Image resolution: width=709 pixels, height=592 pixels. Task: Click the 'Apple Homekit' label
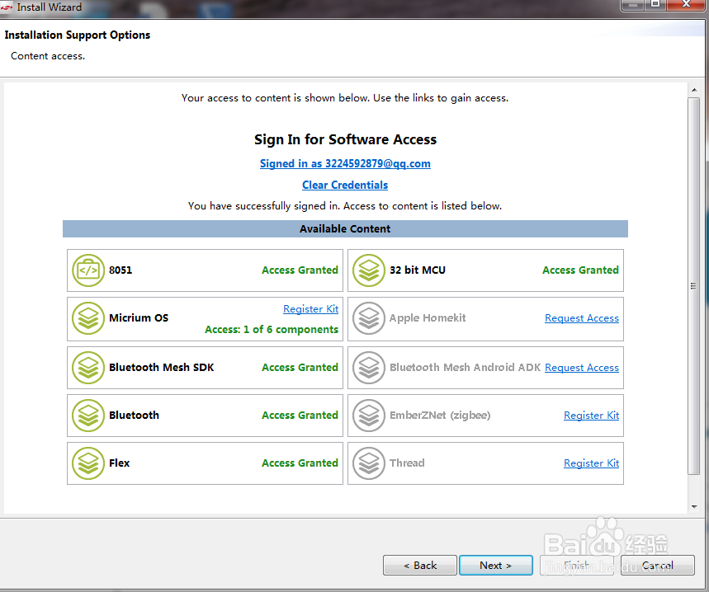tap(428, 318)
